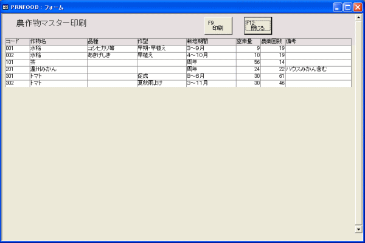
Task: Select the 作物名 column header
Action: pyautogui.click(x=58, y=41)
